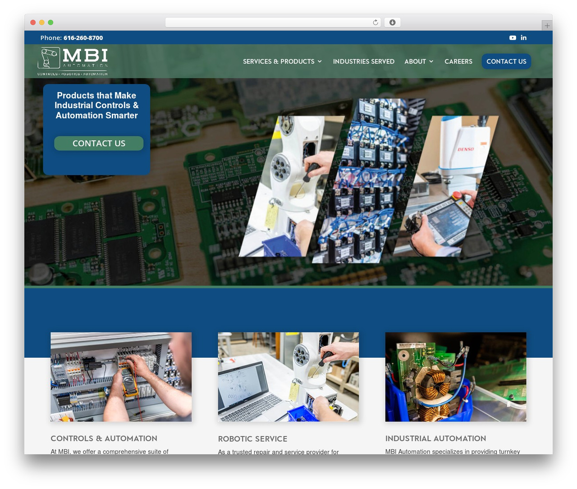Open the LinkedIn icon link

[x=524, y=38]
